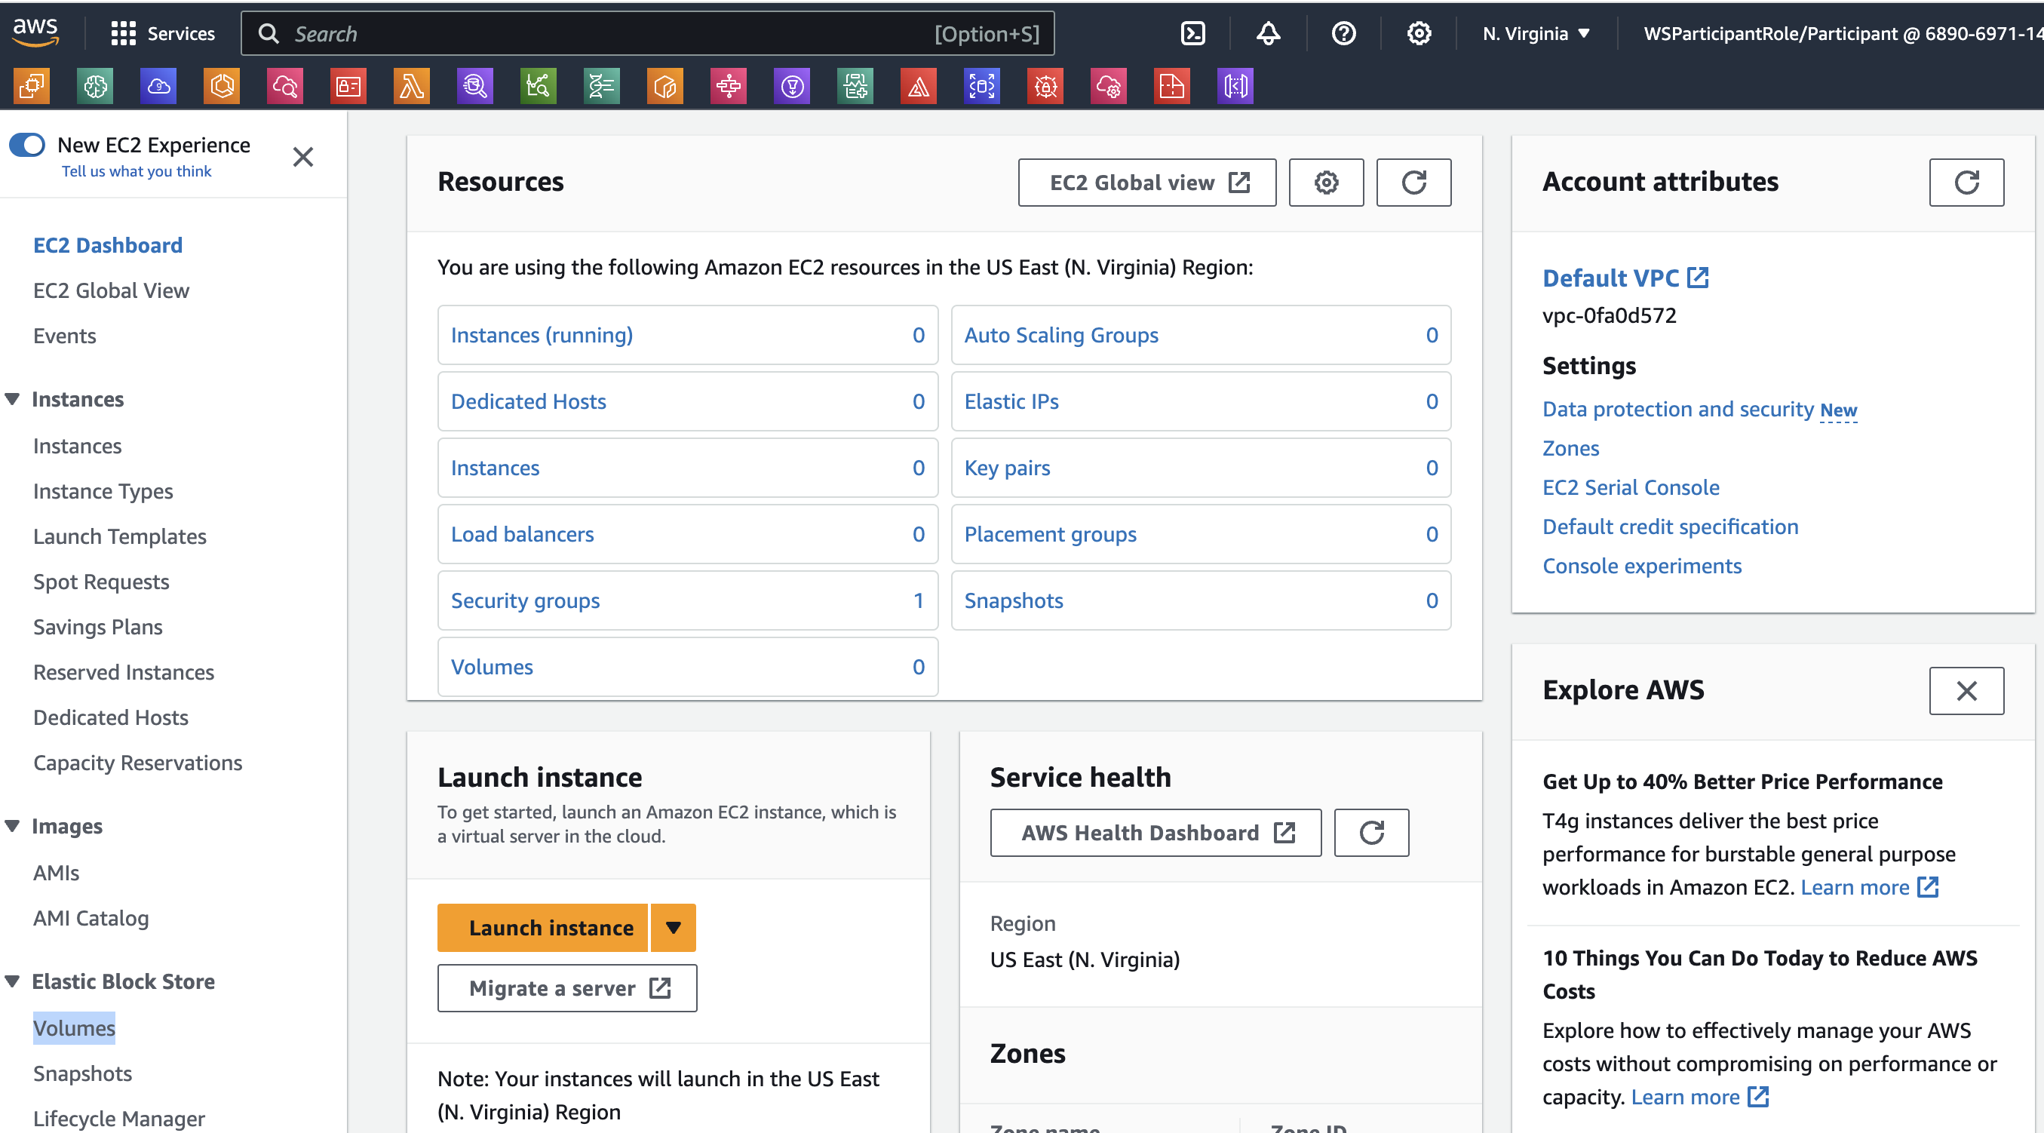Open Resources panel settings gear

1326,183
